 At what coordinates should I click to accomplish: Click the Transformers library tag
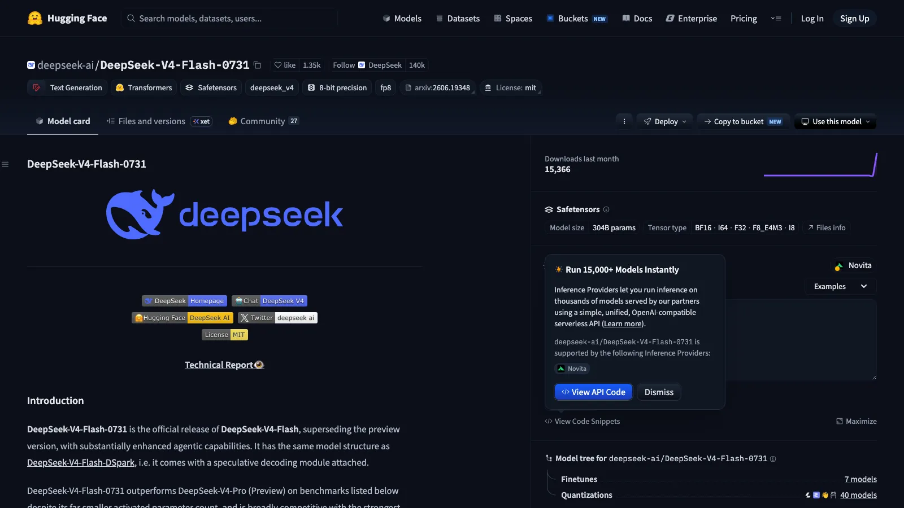point(144,87)
